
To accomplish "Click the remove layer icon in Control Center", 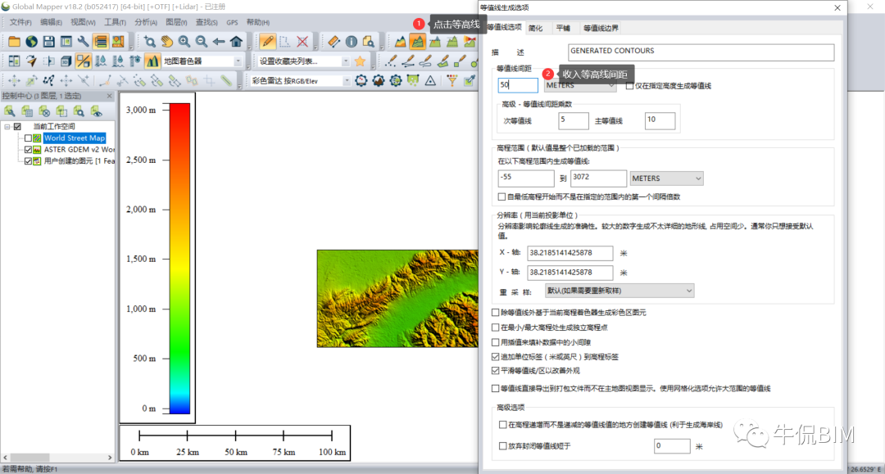I will coord(44,111).
